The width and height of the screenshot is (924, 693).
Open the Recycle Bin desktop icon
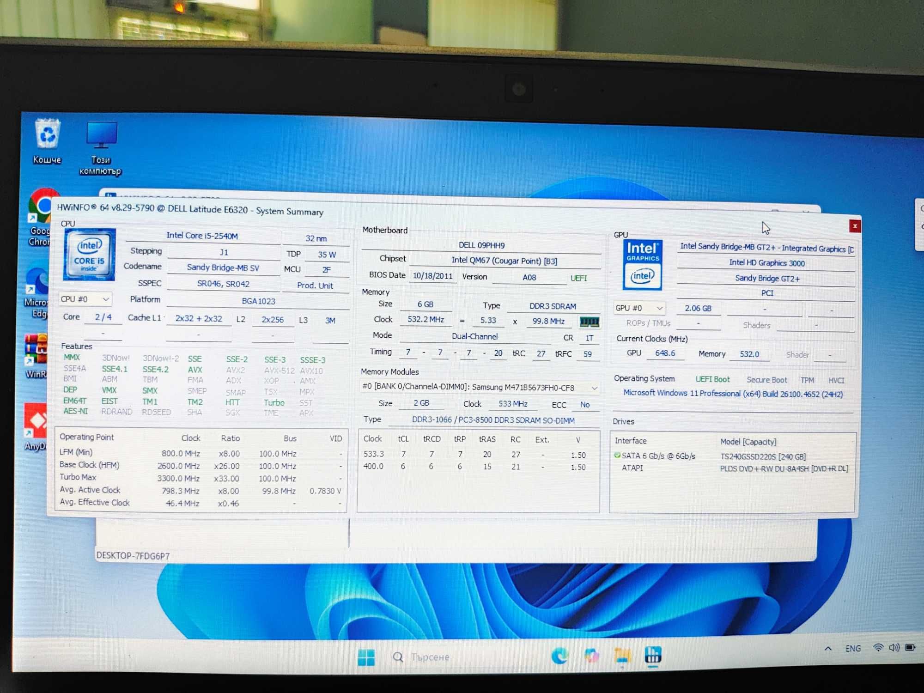pos(47,141)
